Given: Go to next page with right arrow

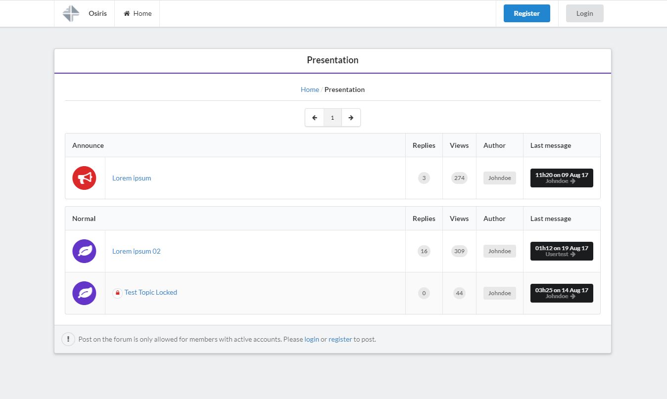Looking at the screenshot, I should tap(351, 118).
